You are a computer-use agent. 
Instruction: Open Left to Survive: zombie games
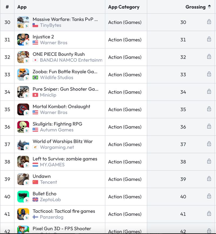coord(65,159)
